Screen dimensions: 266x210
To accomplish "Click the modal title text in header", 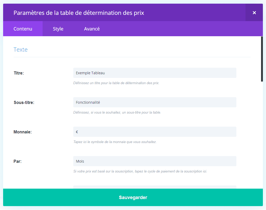I will tap(79, 13).
